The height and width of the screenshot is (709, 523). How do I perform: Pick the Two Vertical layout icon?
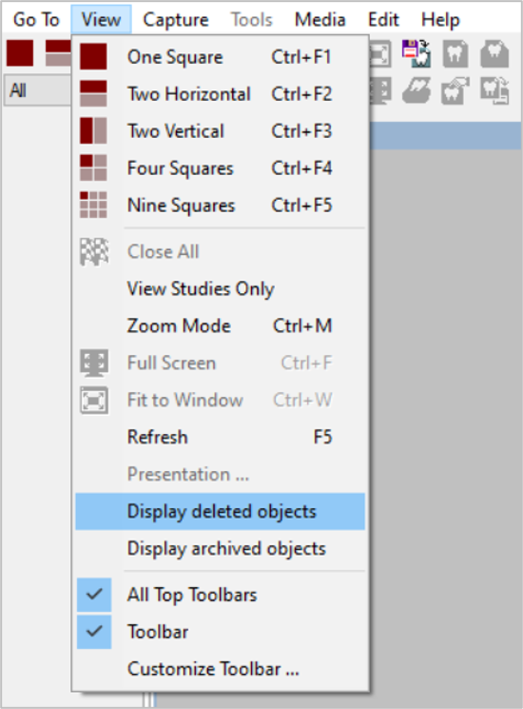click(x=93, y=130)
